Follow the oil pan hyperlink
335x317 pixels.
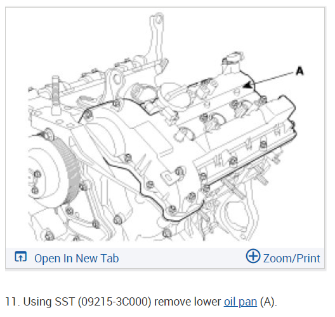coord(240,302)
